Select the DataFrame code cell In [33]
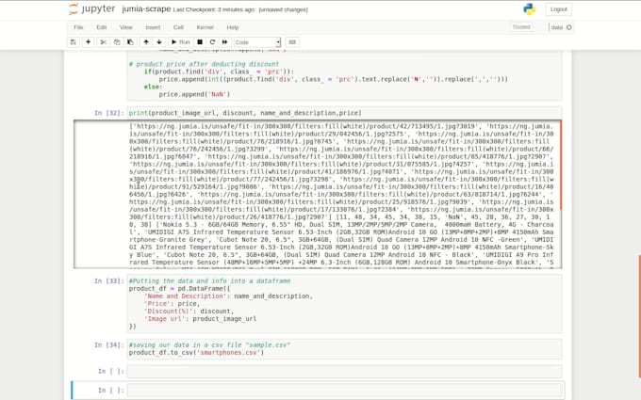641x400 pixels. pos(344,304)
